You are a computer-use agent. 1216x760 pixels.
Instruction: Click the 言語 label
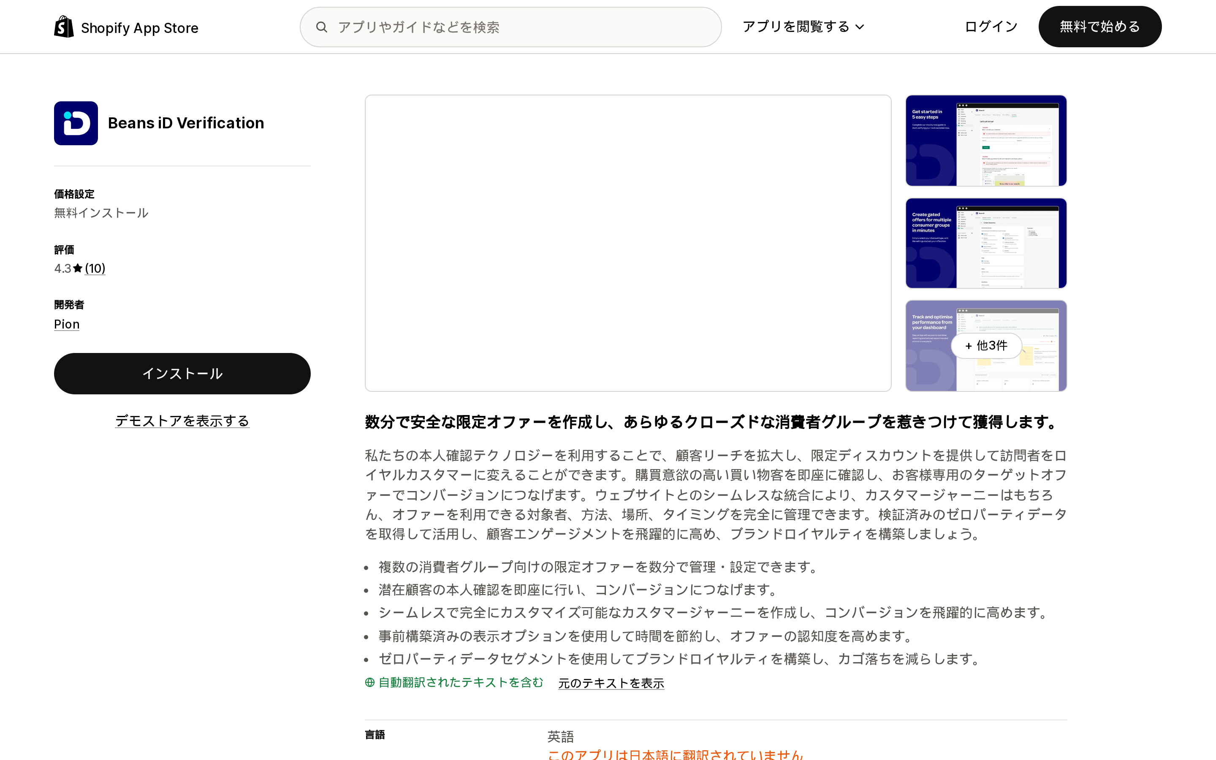[x=375, y=735]
